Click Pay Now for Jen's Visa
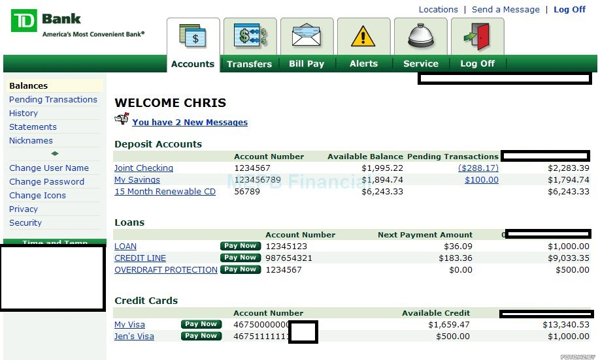The image size is (598, 362). coord(201,336)
